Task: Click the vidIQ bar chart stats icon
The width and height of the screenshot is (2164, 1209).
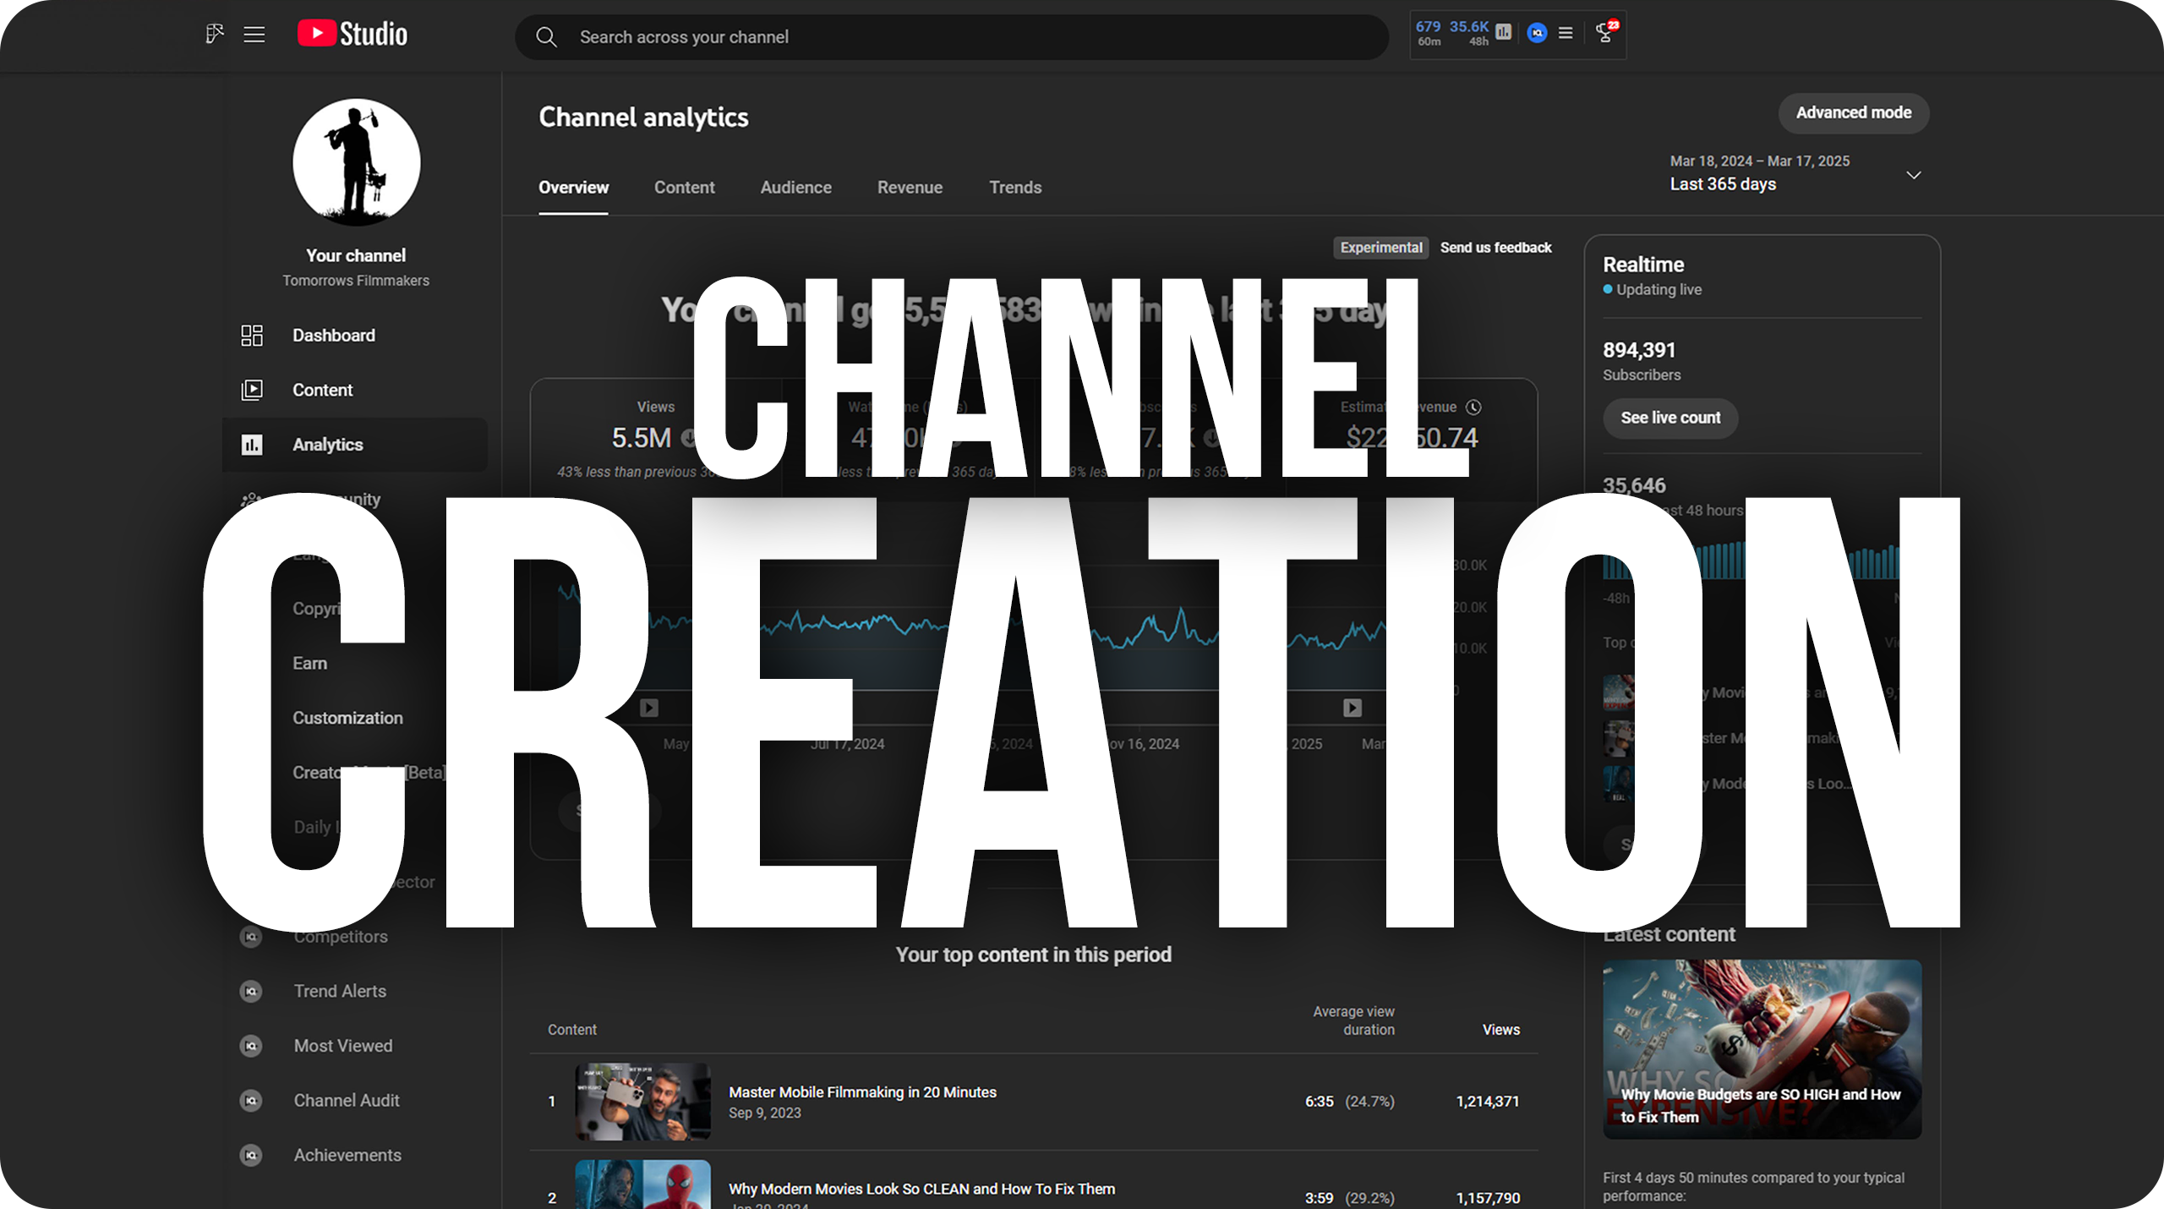Action: click(x=1503, y=32)
